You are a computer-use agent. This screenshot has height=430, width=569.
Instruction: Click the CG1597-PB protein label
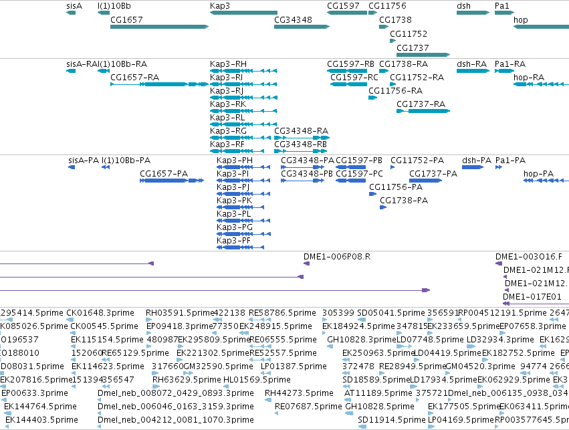(359, 160)
